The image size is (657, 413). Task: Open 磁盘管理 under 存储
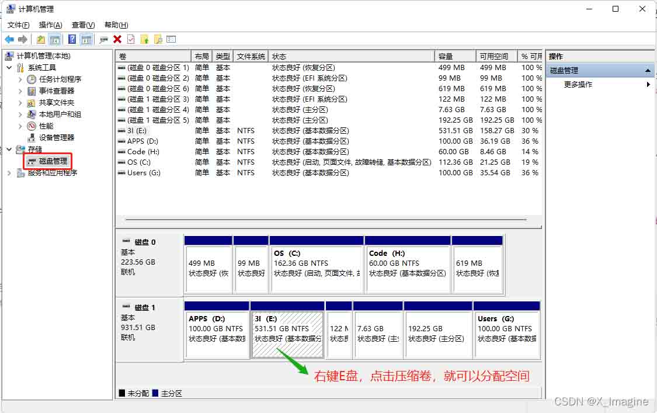point(53,161)
